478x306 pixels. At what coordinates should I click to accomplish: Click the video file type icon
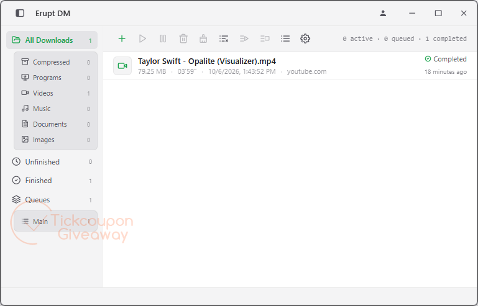122,66
